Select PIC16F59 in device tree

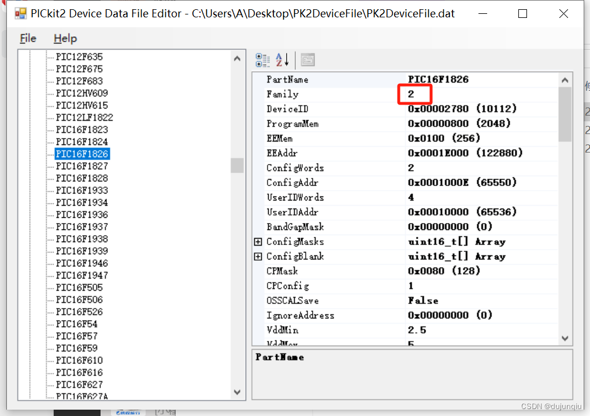[x=76, y=348]
